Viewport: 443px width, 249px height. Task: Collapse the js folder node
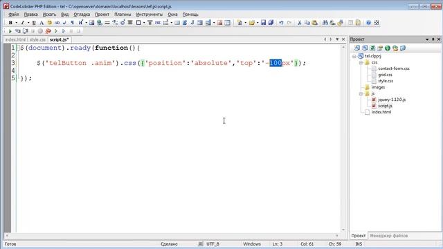pos(361,93)
